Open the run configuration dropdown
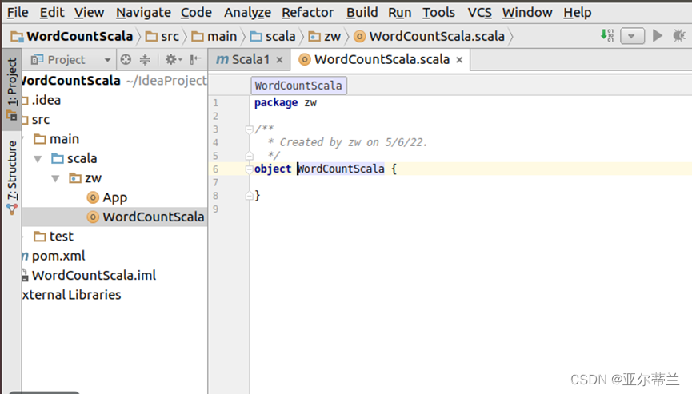 (632, 36)
